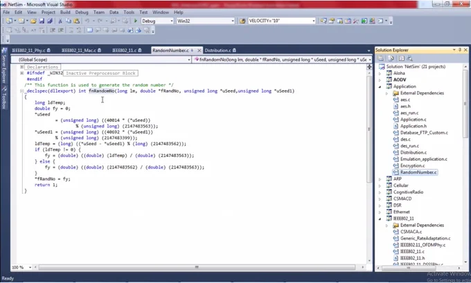The image size is (471, 283).
Task: Auto-hide Solution Explorer with the pin icon
Action: click(x=460, y=50)
